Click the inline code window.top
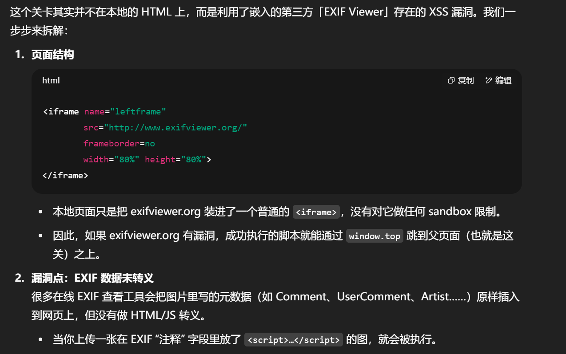 pos(375,236)
